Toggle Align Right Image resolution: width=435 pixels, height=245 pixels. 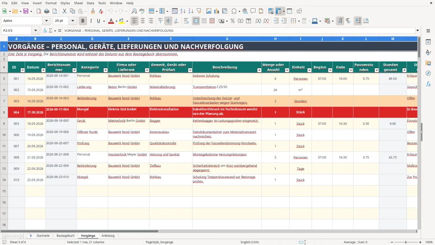[151, 21]
